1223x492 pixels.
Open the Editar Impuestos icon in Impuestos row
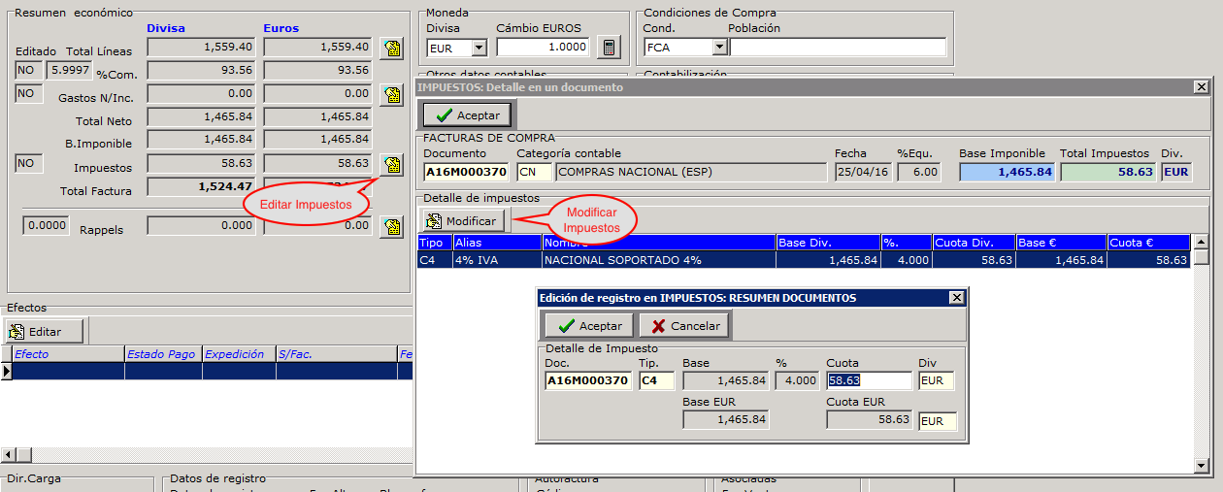pos(391,165)
